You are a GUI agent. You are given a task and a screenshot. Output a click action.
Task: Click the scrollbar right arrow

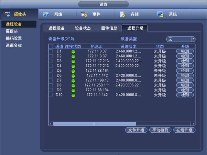click(x=193, y=124)
